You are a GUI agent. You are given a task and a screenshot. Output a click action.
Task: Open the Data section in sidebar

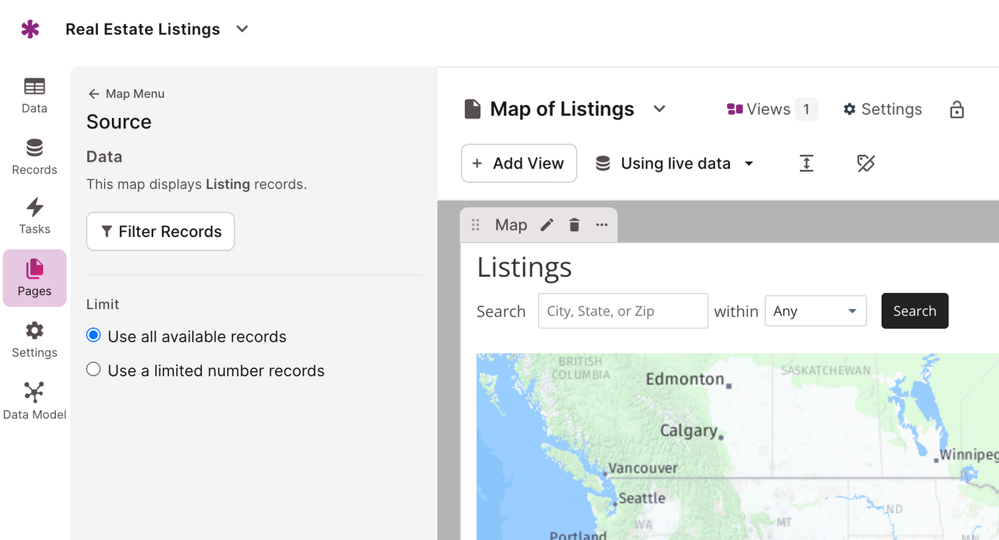35,95
